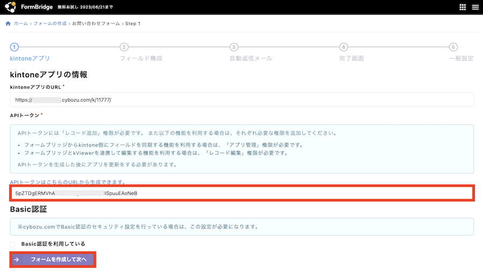The height and width of the screenshot is (275, 483).
Task: Click the 自動返信メール step label
Action: pos(251,58)
